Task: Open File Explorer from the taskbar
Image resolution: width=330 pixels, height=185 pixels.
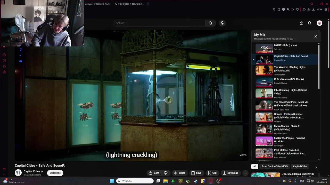Action: (x=166, y=181)
